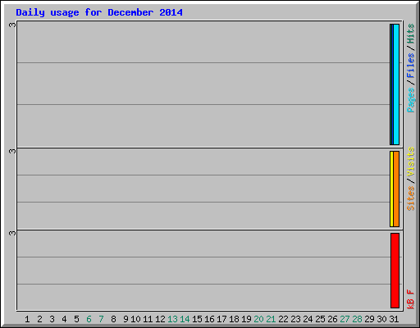Click green weekend day label 7
This screenshot has height=328, width=420.
click(x=101, y=319)
